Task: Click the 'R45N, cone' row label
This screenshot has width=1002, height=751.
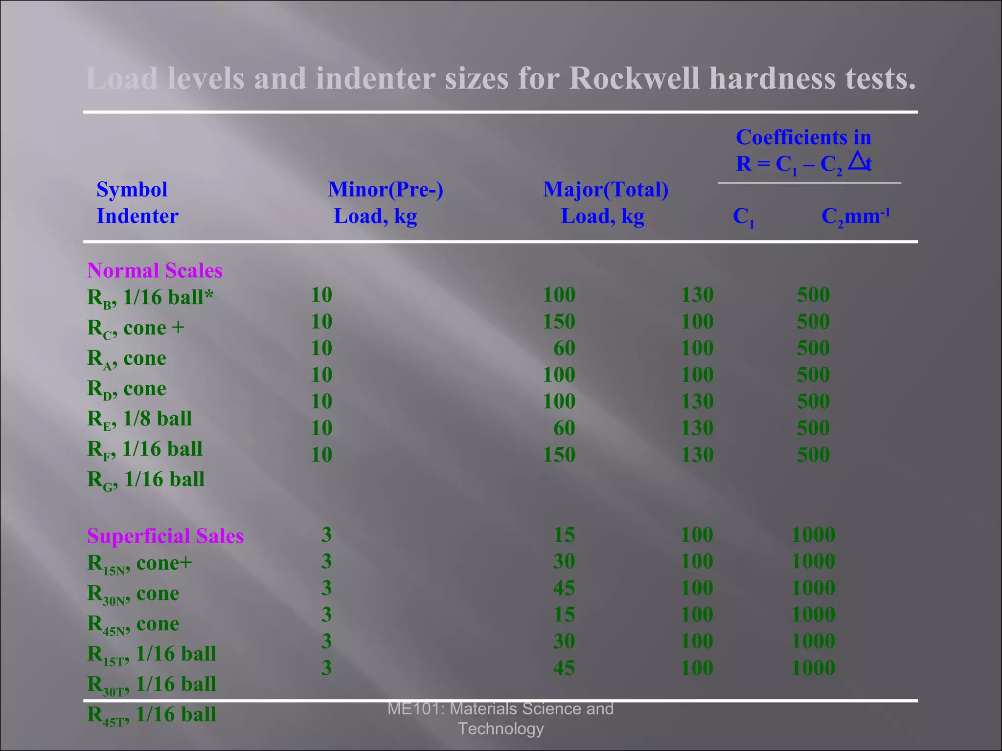Action: click(x=133, y=624)
